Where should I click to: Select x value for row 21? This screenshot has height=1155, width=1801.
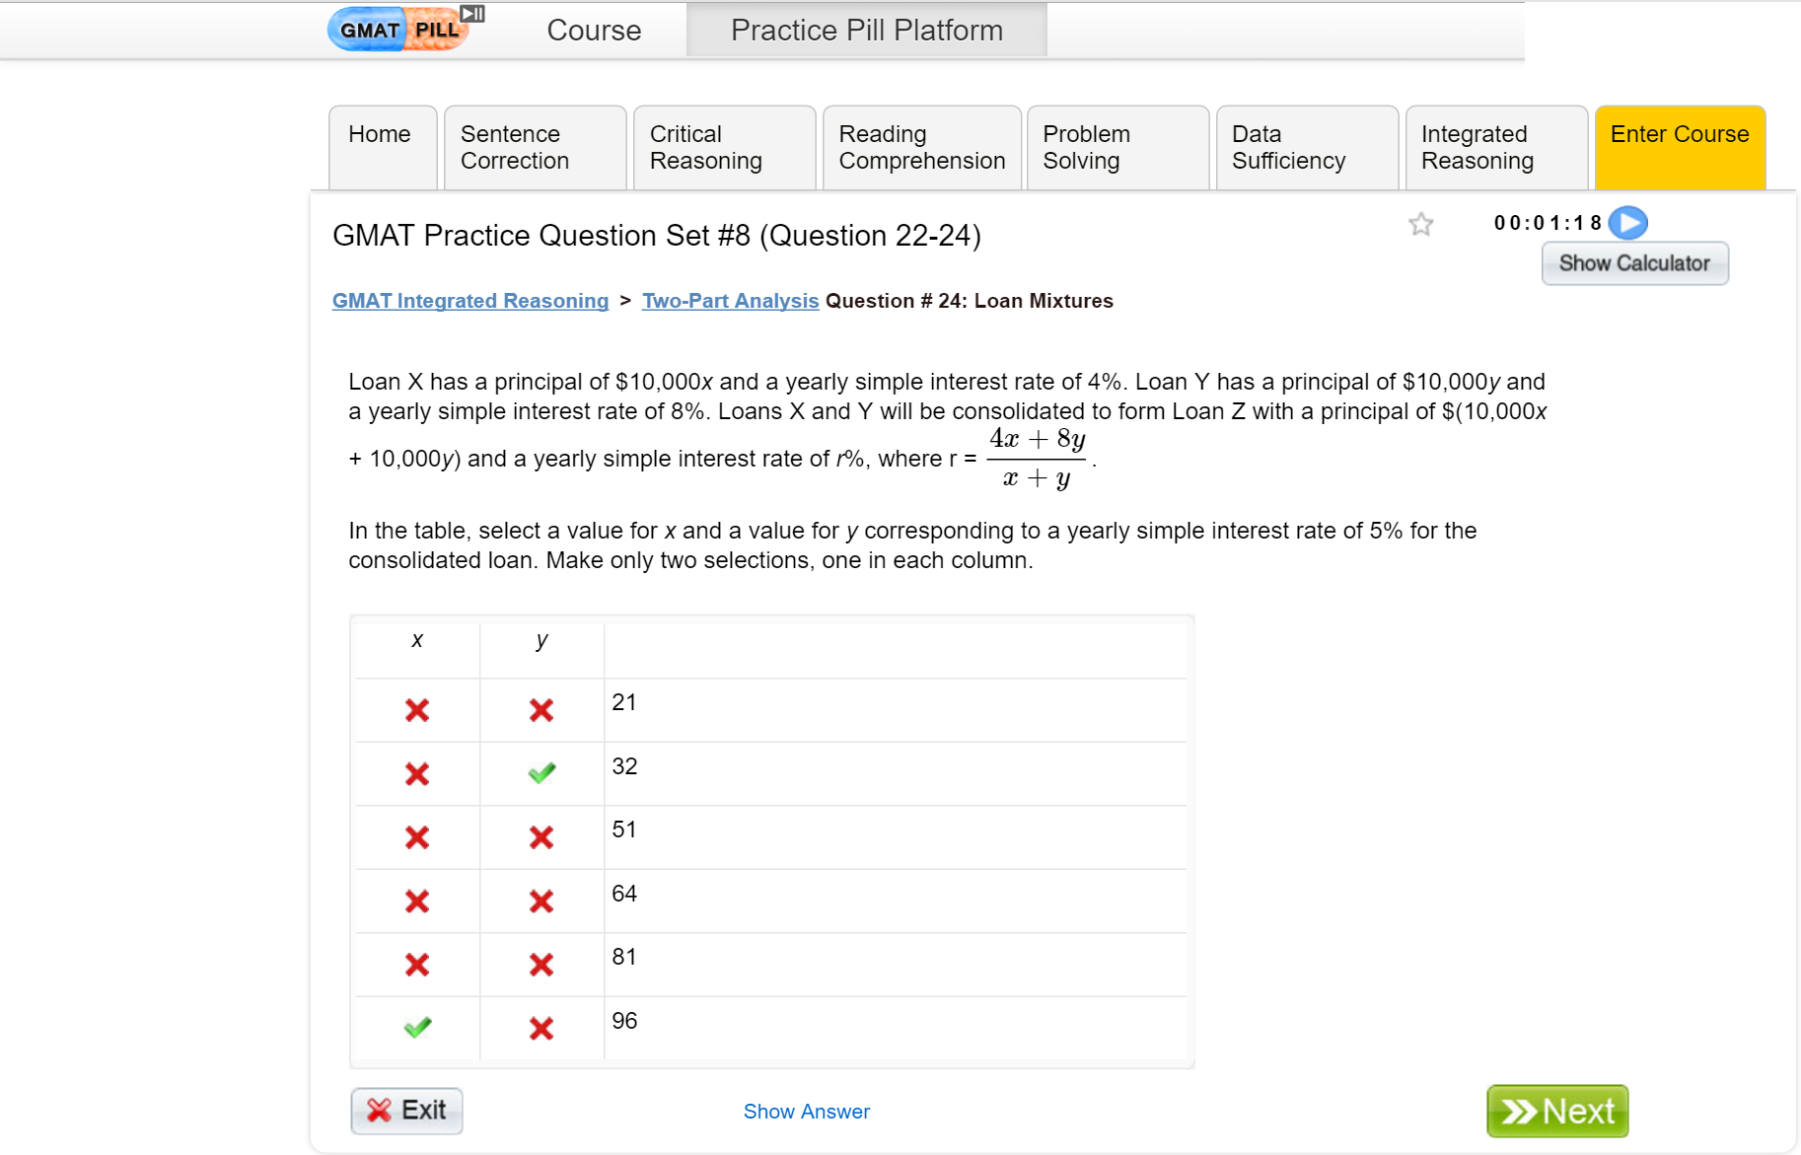coord(416,710)
